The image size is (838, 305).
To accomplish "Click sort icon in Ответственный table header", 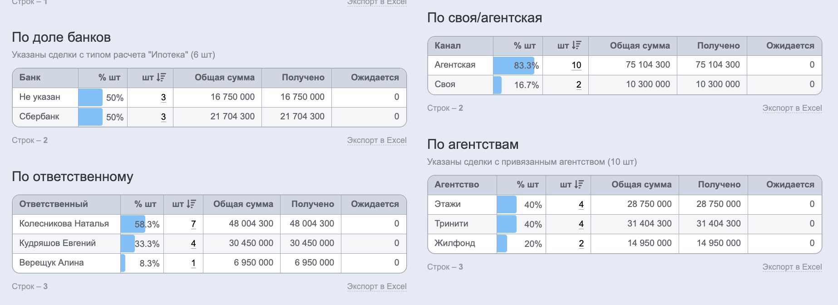I will click(x=191, y=204).
